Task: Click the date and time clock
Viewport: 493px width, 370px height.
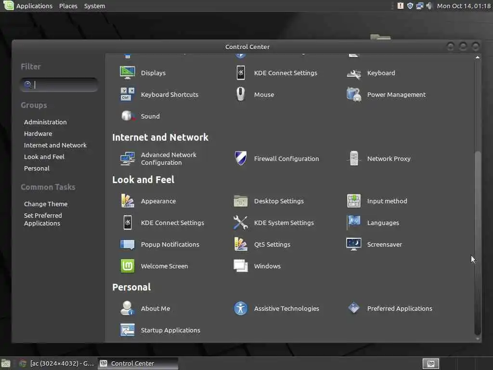Action: coord(464,6)
